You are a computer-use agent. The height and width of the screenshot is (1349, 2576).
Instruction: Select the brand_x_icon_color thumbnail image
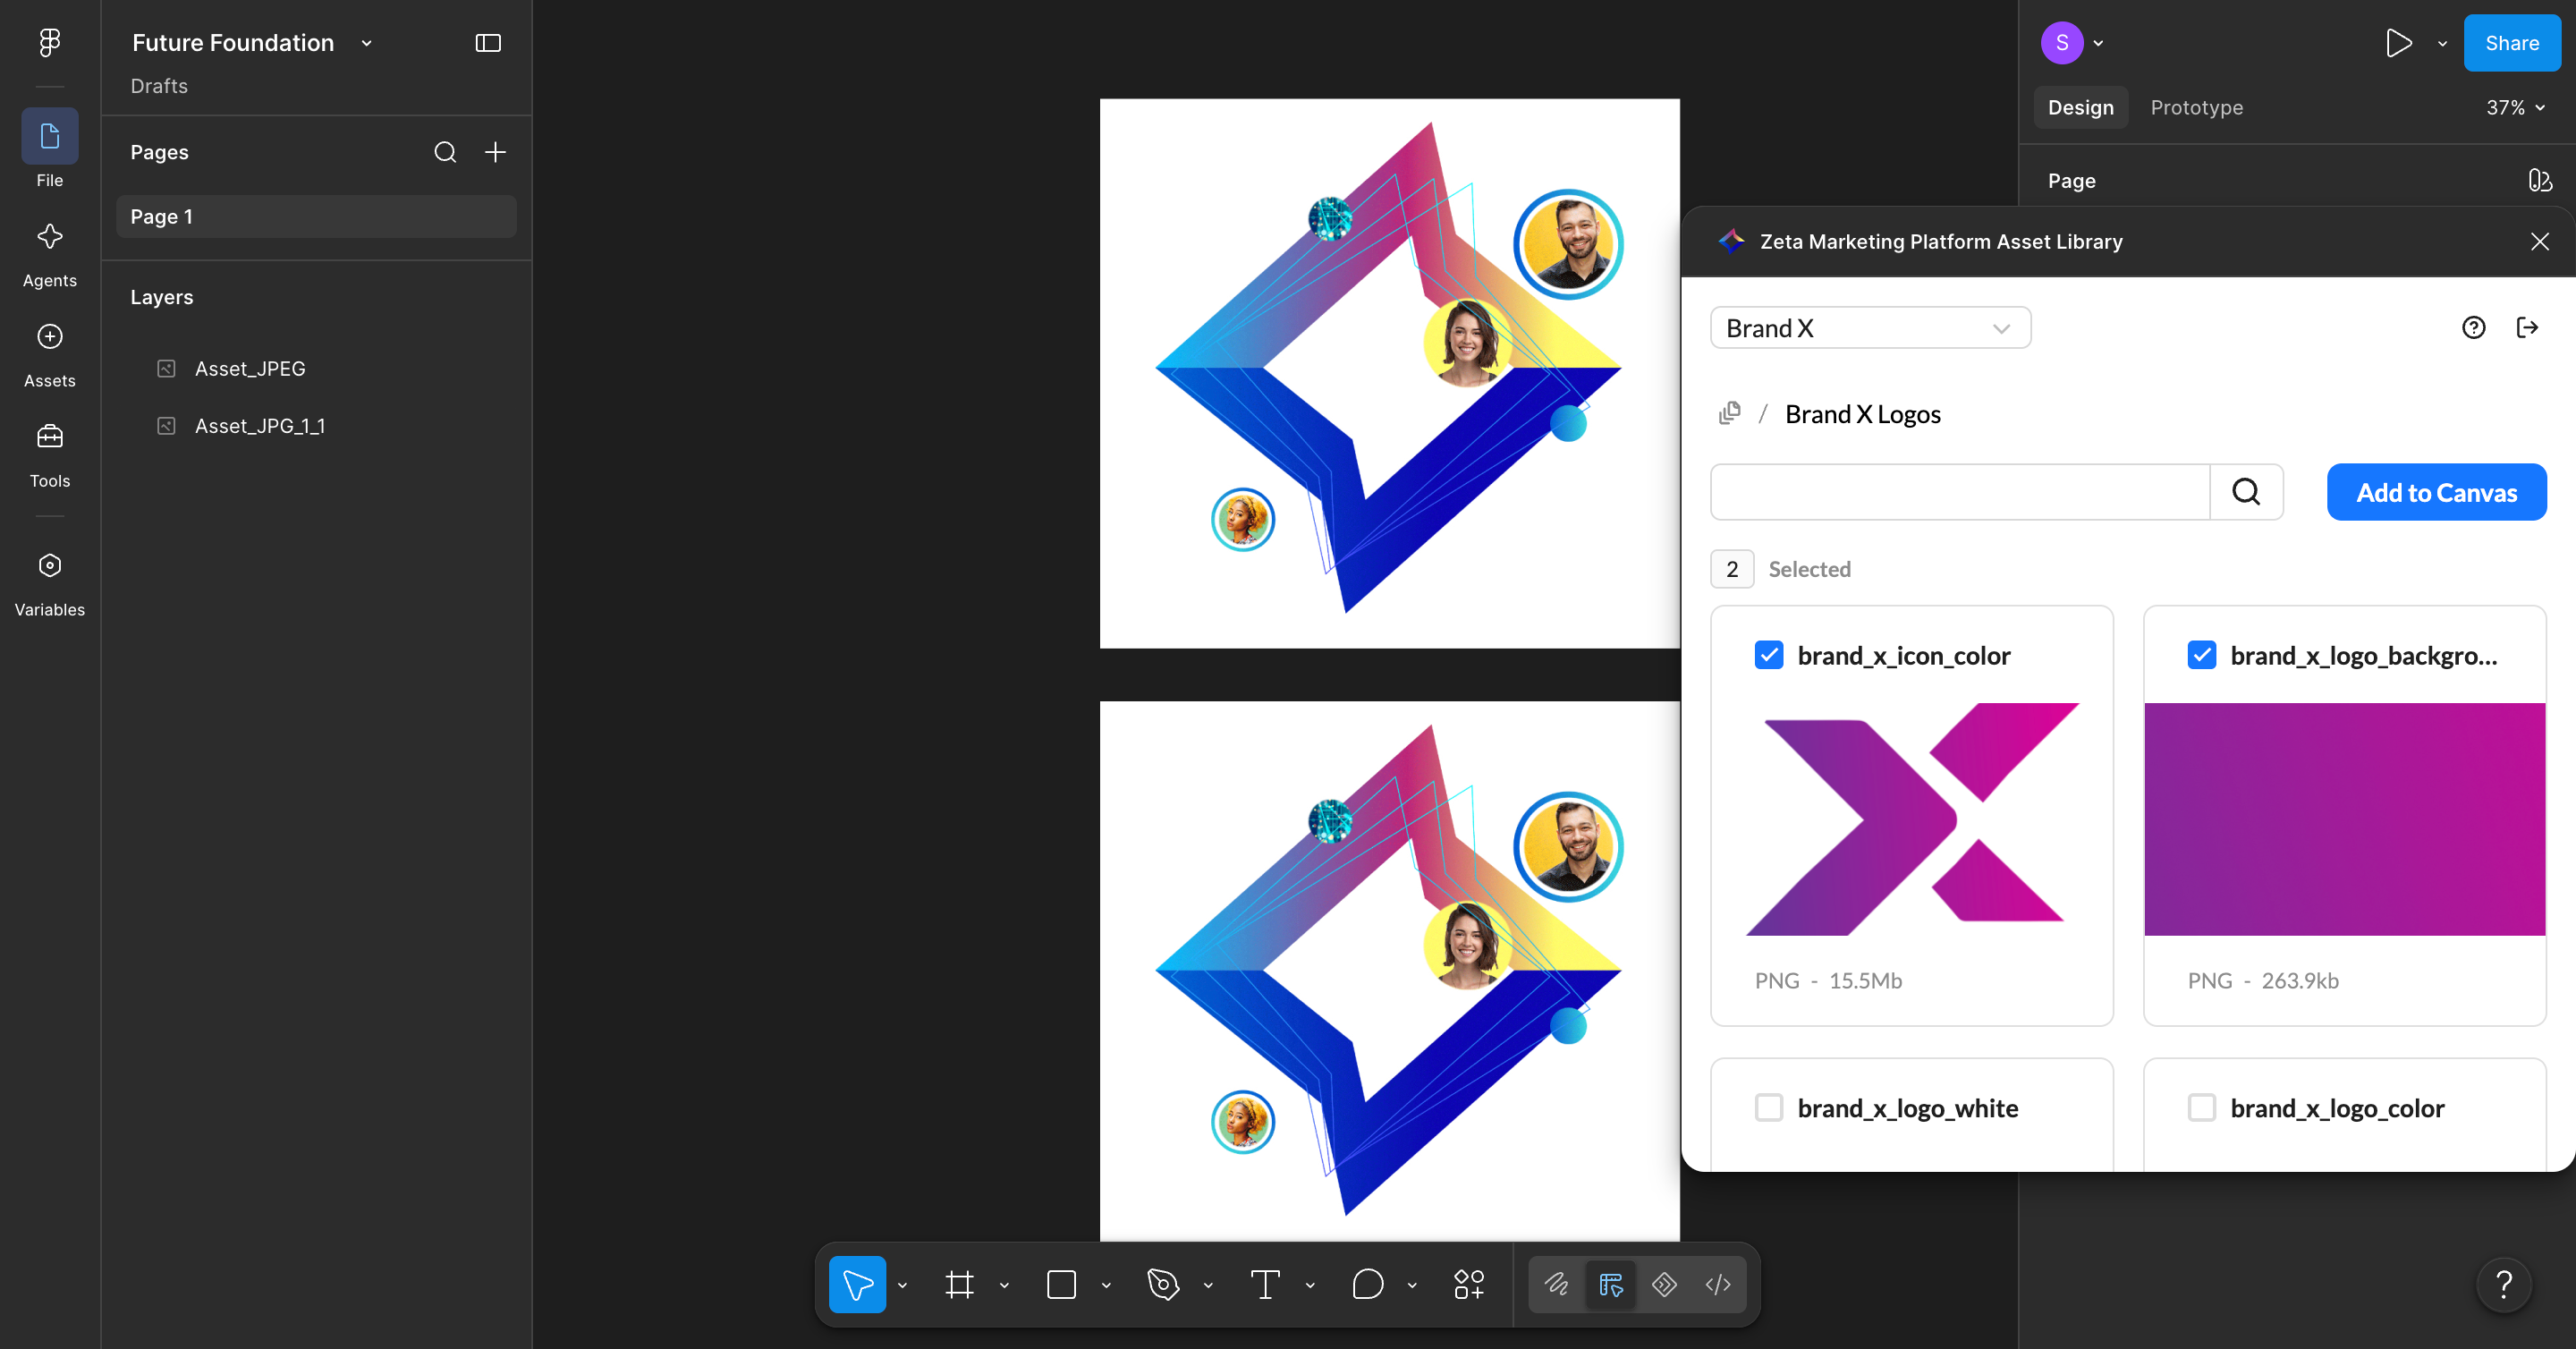pos(1912,820)
